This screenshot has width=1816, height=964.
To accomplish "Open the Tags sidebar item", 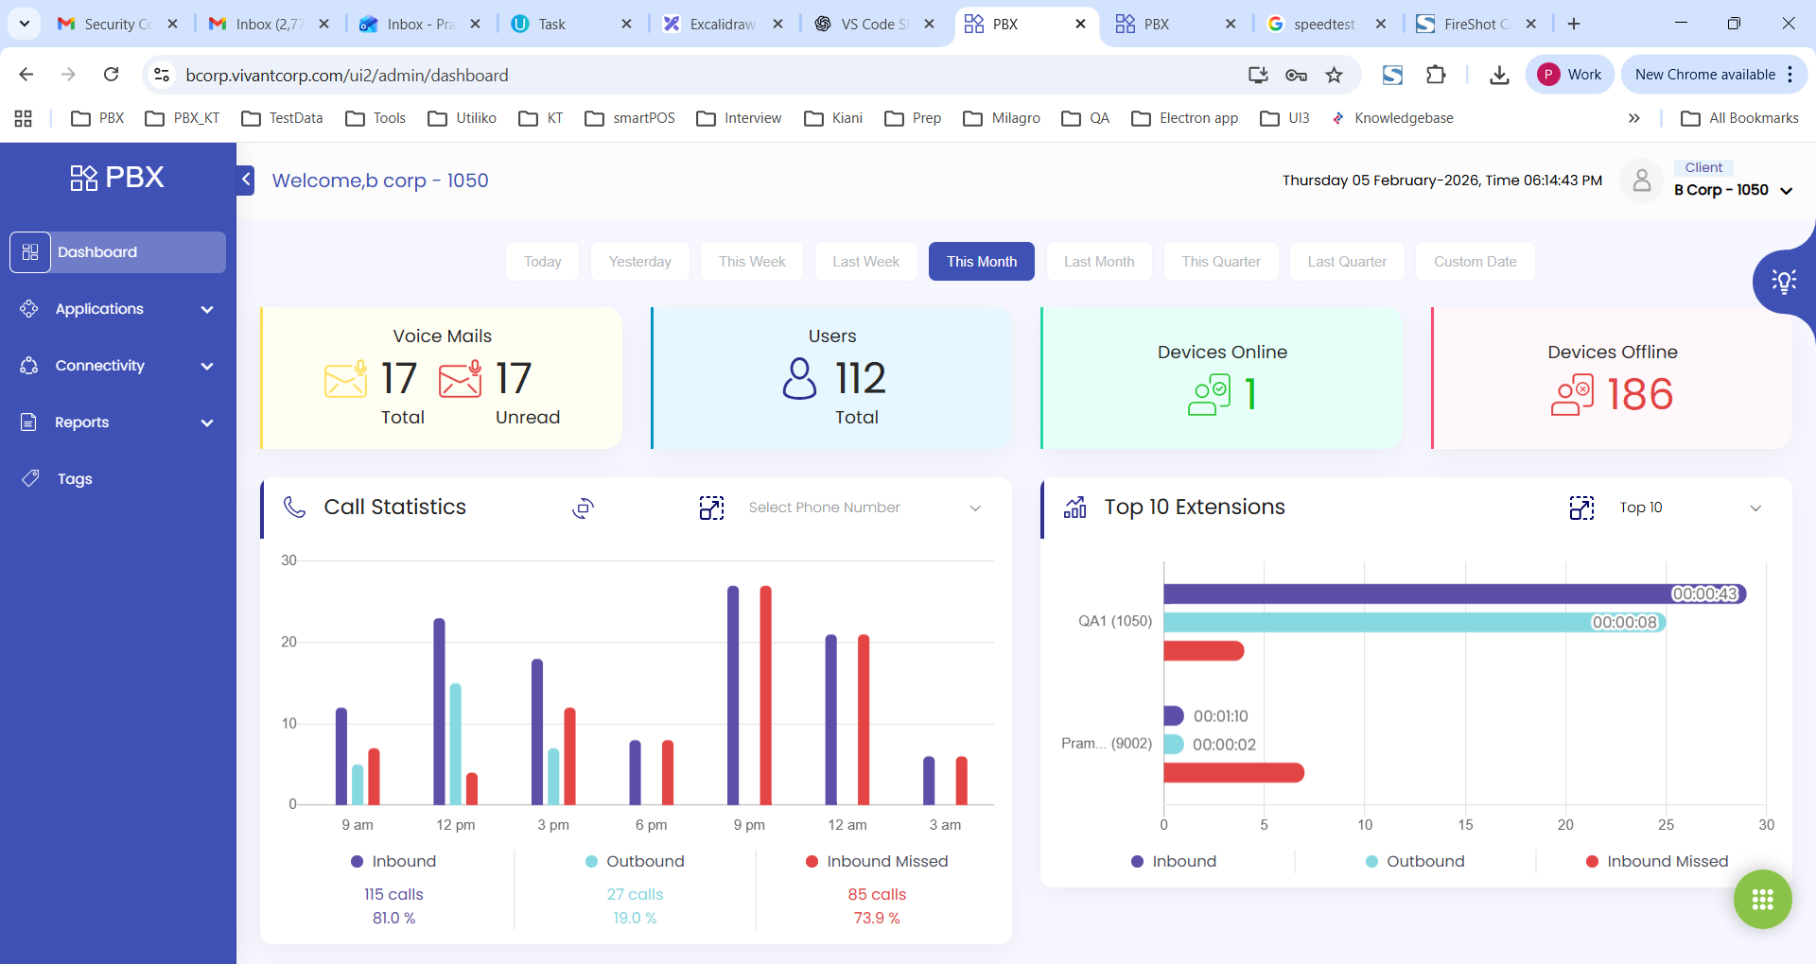I will 75,479.
